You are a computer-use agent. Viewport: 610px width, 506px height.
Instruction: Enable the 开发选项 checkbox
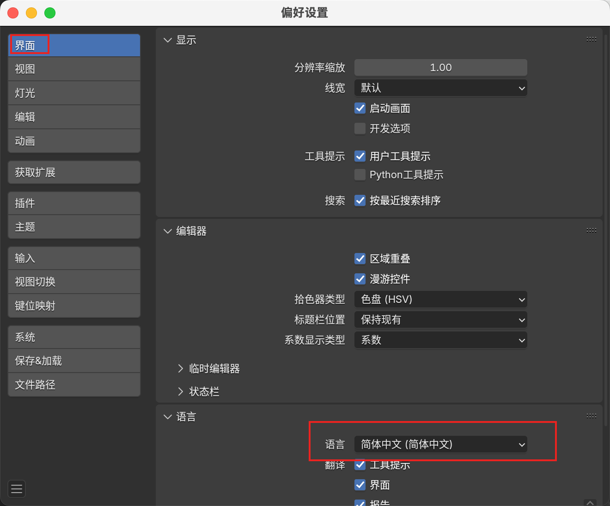pos(360,128)
